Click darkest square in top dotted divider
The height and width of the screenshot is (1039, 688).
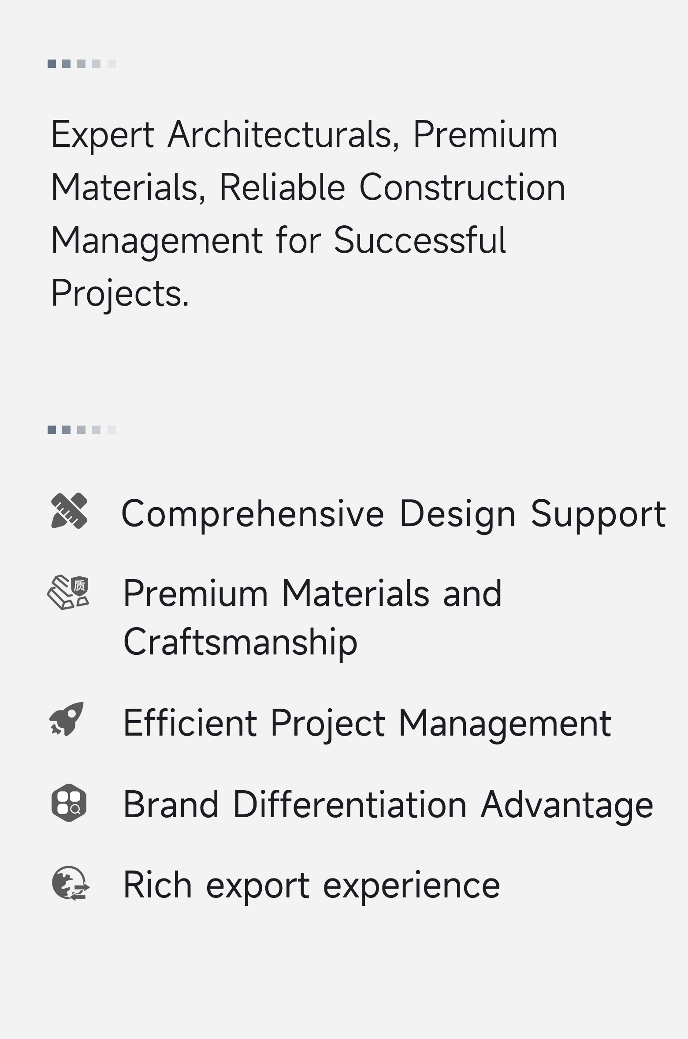[x=52, y=64]
